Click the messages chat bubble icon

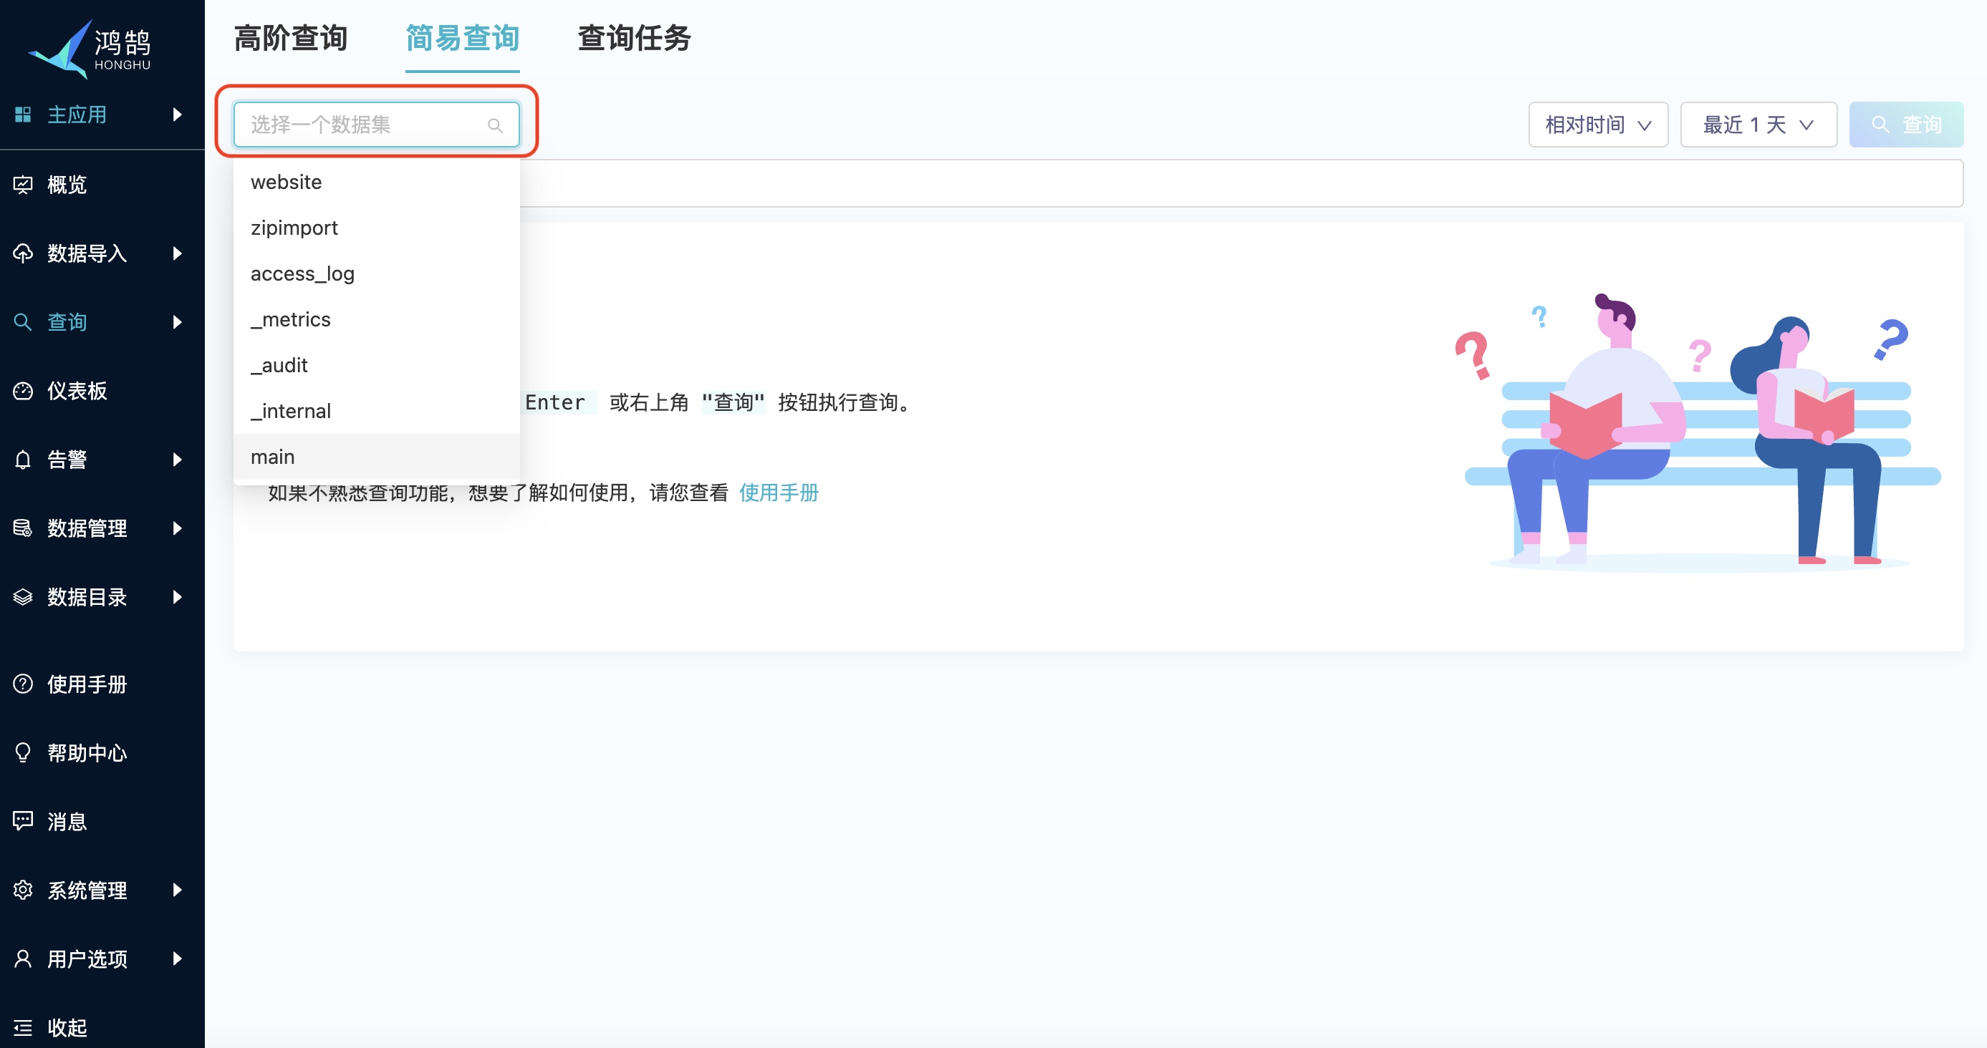point(23,820)
